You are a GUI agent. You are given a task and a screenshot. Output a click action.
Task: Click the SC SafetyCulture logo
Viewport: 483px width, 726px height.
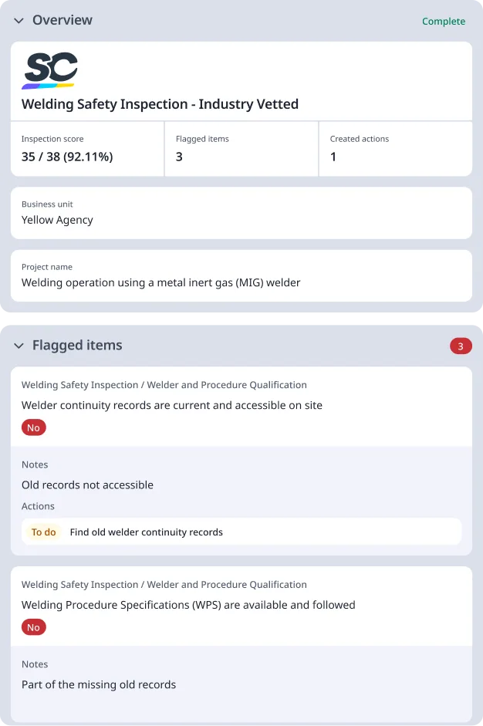50,69
